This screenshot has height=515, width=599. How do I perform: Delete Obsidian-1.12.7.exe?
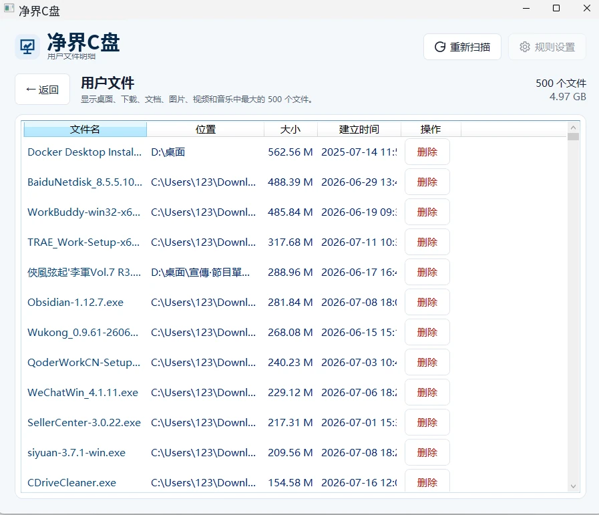[427, 302]
